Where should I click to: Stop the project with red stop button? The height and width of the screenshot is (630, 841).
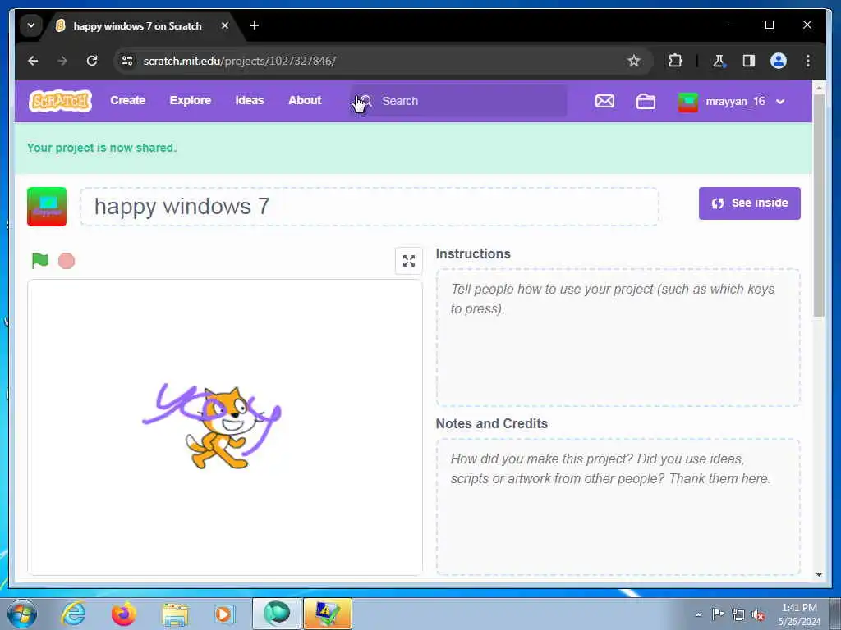(x=67, y=261)
